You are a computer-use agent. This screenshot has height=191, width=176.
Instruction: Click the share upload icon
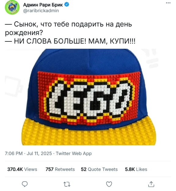(x=151, y=184)
